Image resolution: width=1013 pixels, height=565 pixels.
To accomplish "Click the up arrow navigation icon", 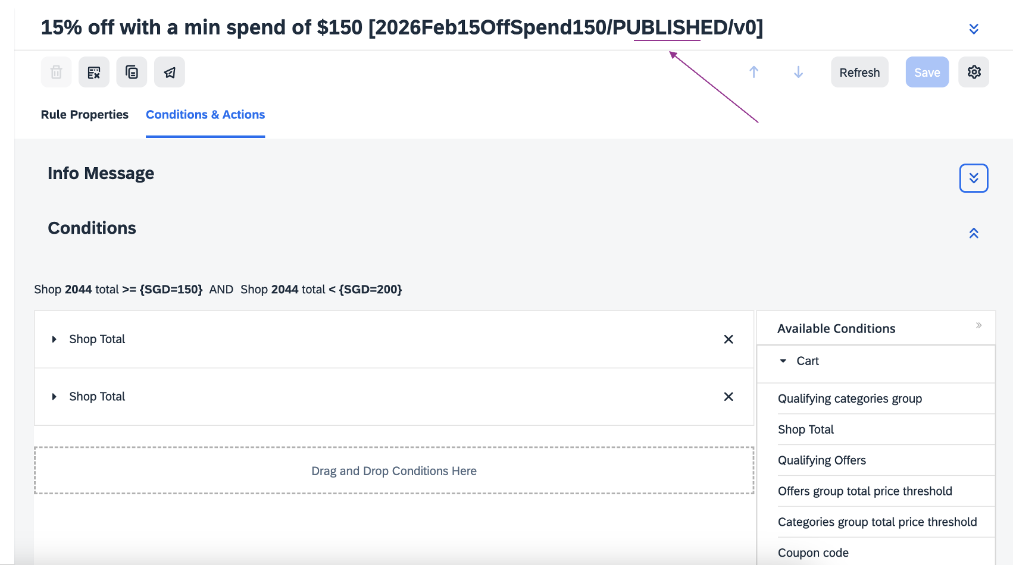I will tap(754, 73).
